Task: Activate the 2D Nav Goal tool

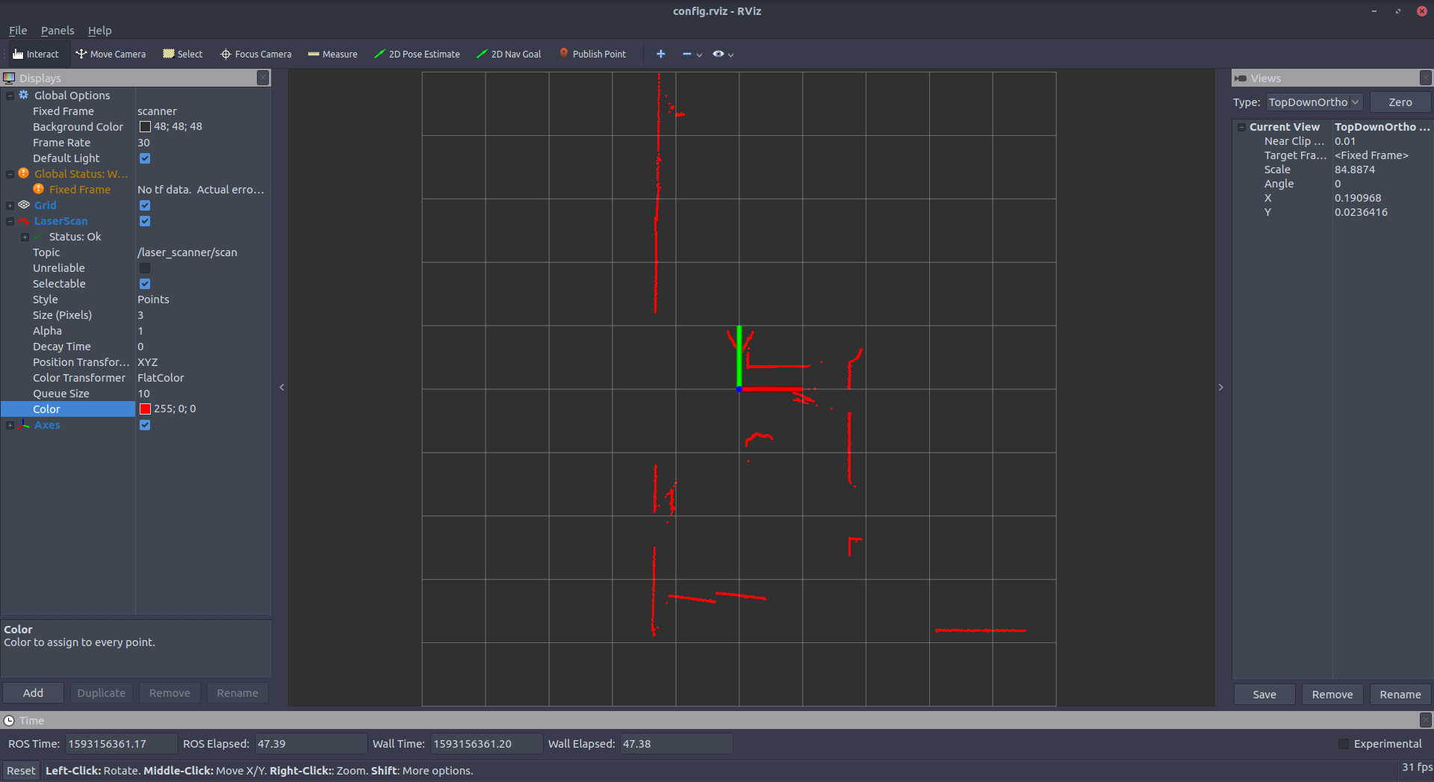Action: click(x=509, y=54)
